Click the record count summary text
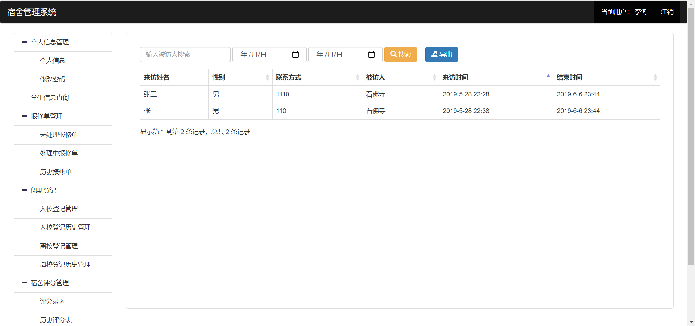Screen dimensions: 695x326 pos(195,132)
